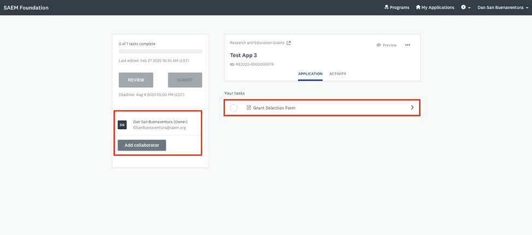Image resolution: width=532 pixels, height=235 pixels.
Task: Click the My Applications home icon
Action: [418, 8]
